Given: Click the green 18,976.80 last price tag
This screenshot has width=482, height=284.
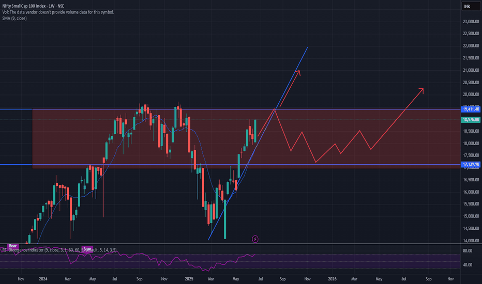Looking at the screenshot, I should (x=471, y=119).
